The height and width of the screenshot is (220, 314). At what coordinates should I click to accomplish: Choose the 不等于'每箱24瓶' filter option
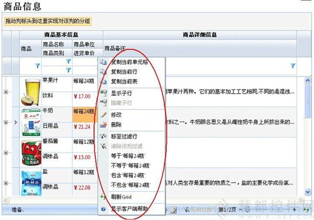tap(130, 165)
